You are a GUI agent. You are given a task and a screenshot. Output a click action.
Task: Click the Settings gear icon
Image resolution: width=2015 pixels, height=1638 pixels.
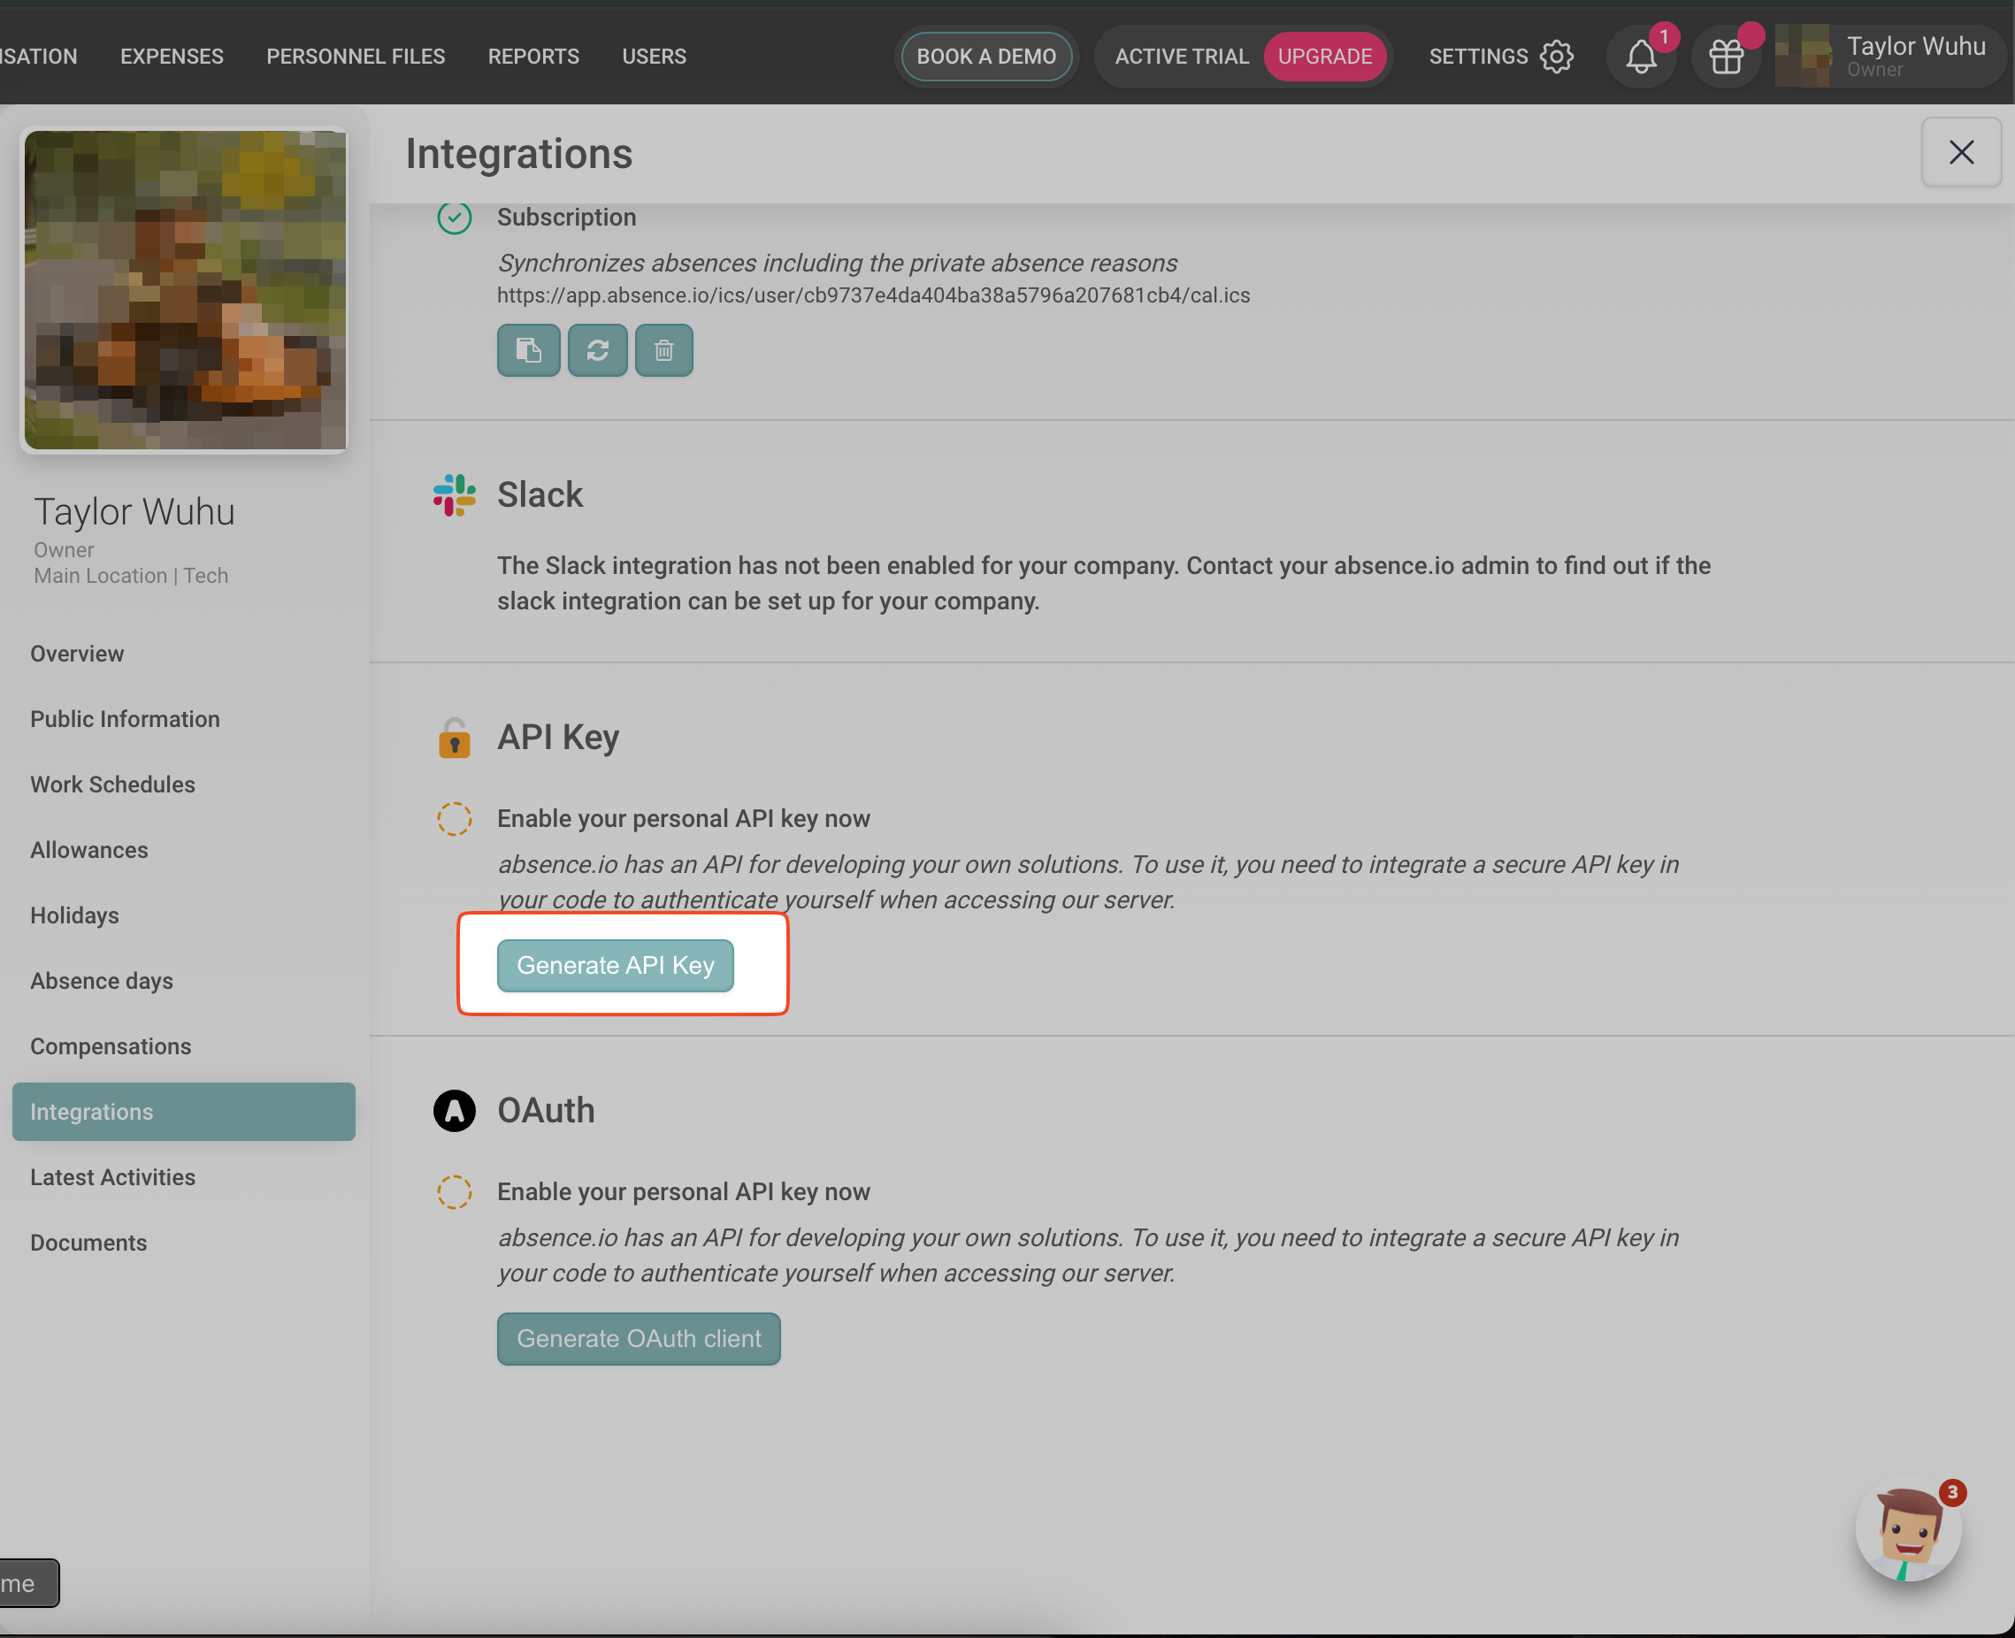coord(1556,57)
